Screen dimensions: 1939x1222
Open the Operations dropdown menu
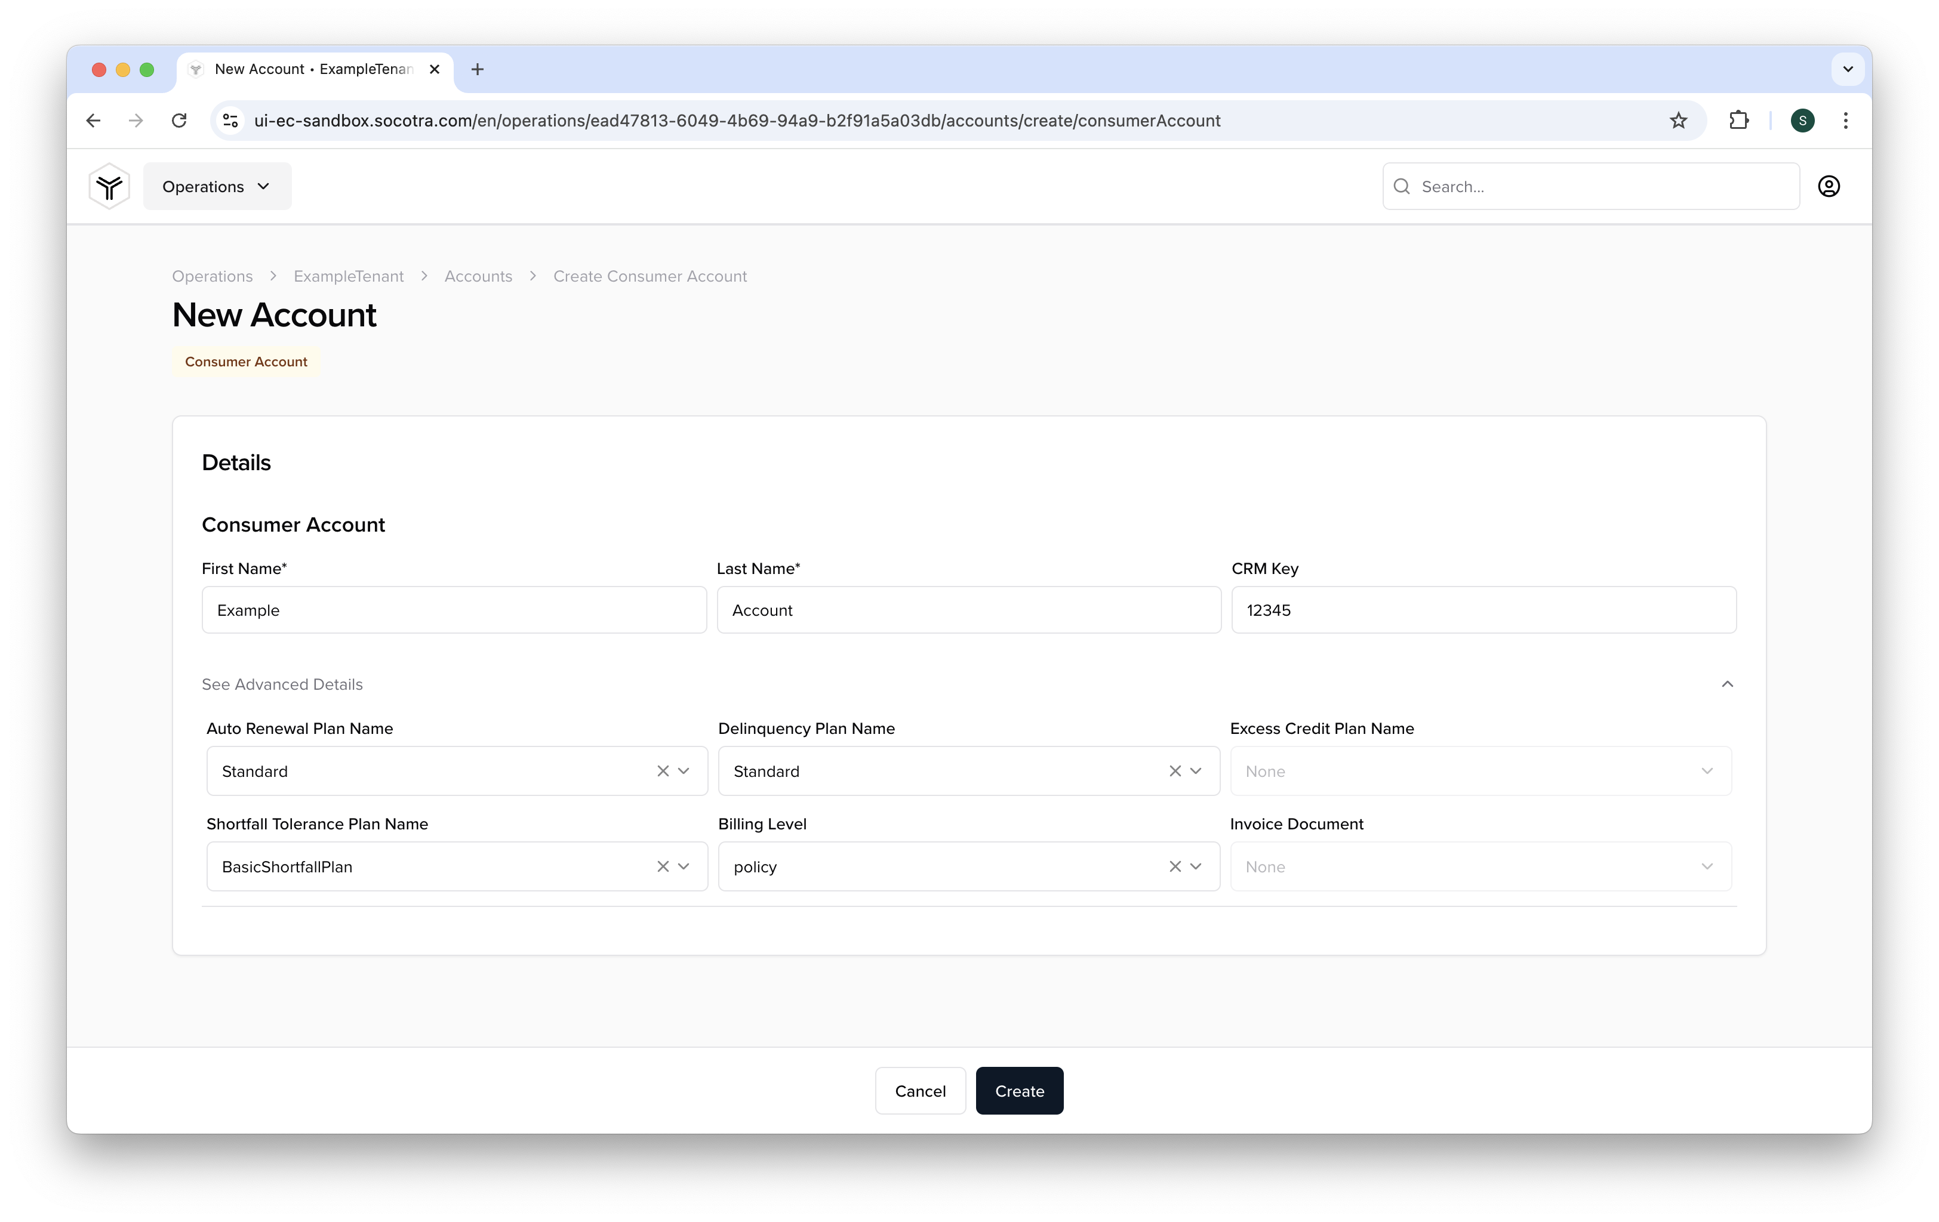click(218, 186)
